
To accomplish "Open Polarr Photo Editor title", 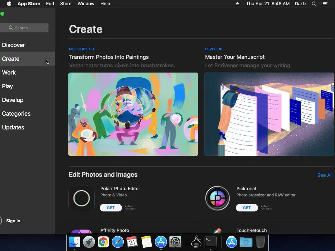I will (x=120, y=189).
